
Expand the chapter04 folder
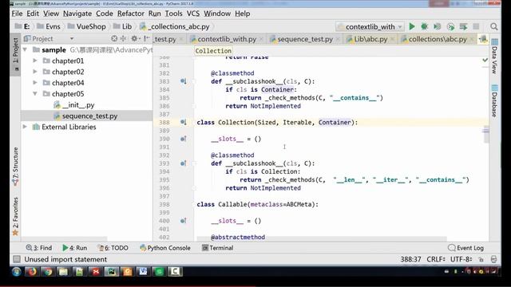[x=35, y=83]
